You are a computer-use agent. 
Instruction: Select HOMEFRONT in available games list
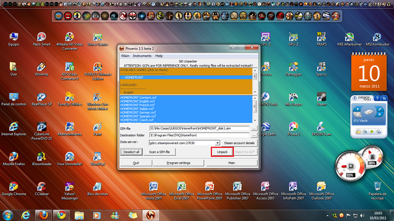[186, 77]
